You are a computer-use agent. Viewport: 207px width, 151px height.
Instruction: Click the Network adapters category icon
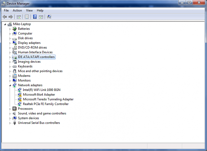click(15, 85)
